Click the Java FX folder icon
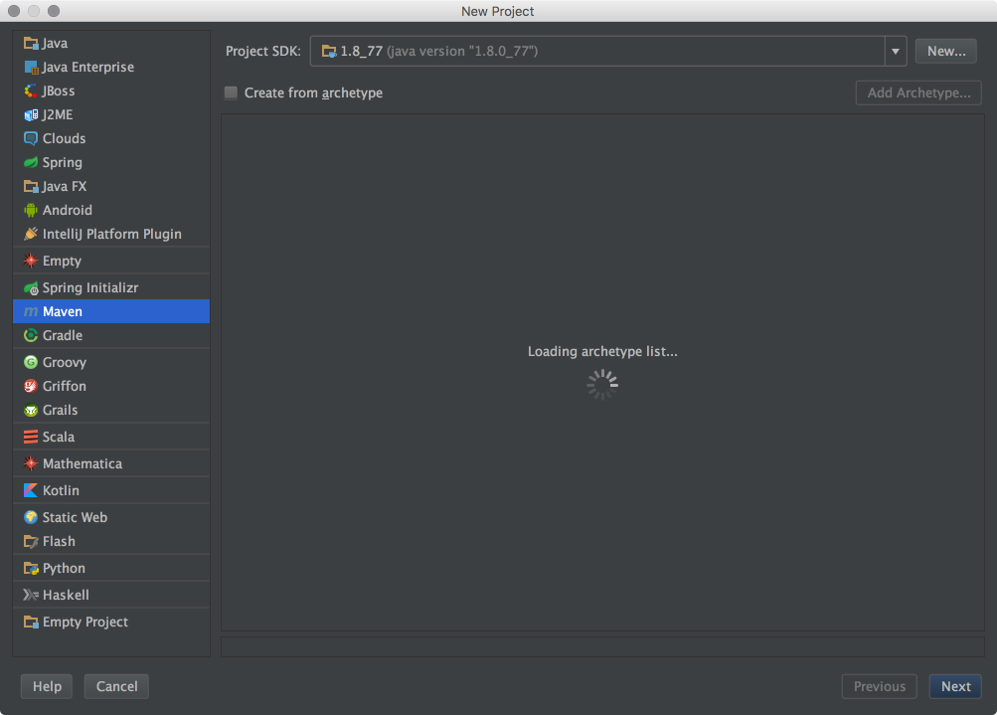The width and height of the screenshot is (997, 715). pos(31,186)
